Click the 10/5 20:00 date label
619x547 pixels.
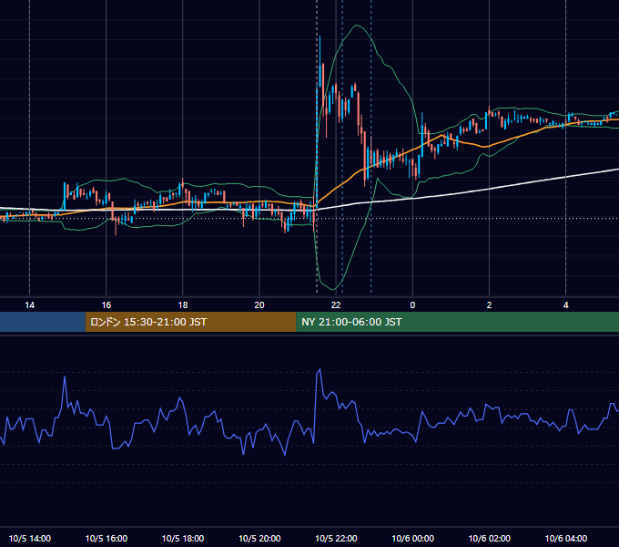[x=259, y=538]
